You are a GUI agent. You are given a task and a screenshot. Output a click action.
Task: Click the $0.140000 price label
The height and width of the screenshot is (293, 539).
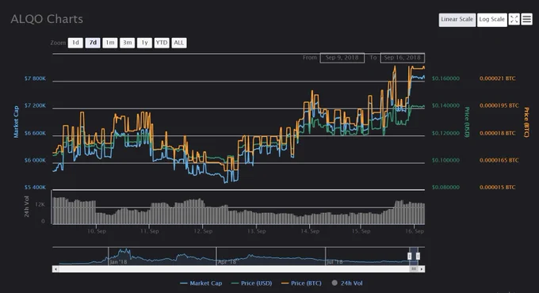(445, 105)
